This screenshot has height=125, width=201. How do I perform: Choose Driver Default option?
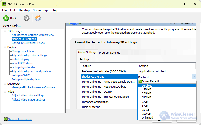tap(167, 81)
